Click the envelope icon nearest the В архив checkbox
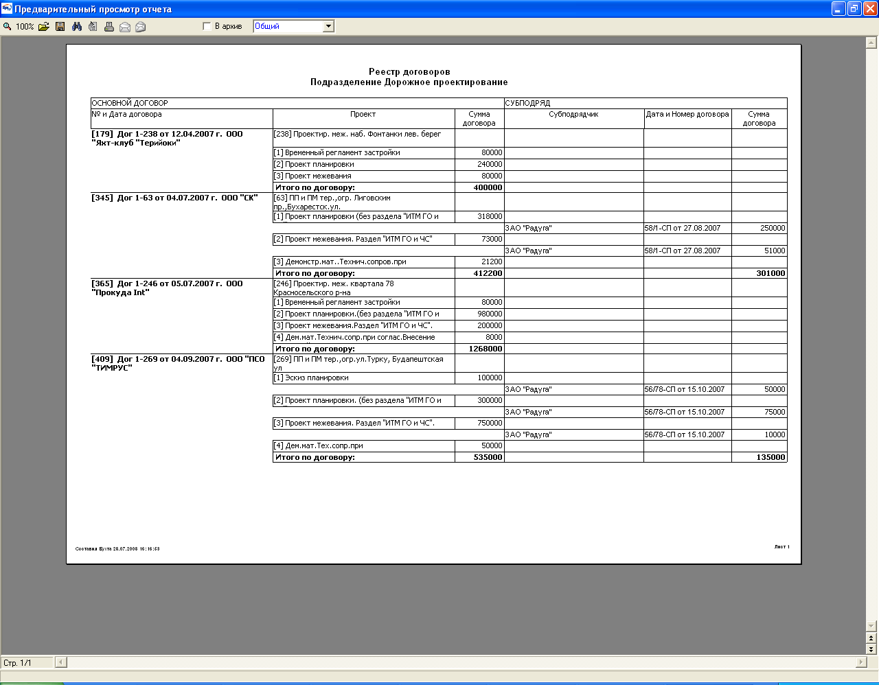The width and height of the screenshot is (879, 685). [141, 27]
